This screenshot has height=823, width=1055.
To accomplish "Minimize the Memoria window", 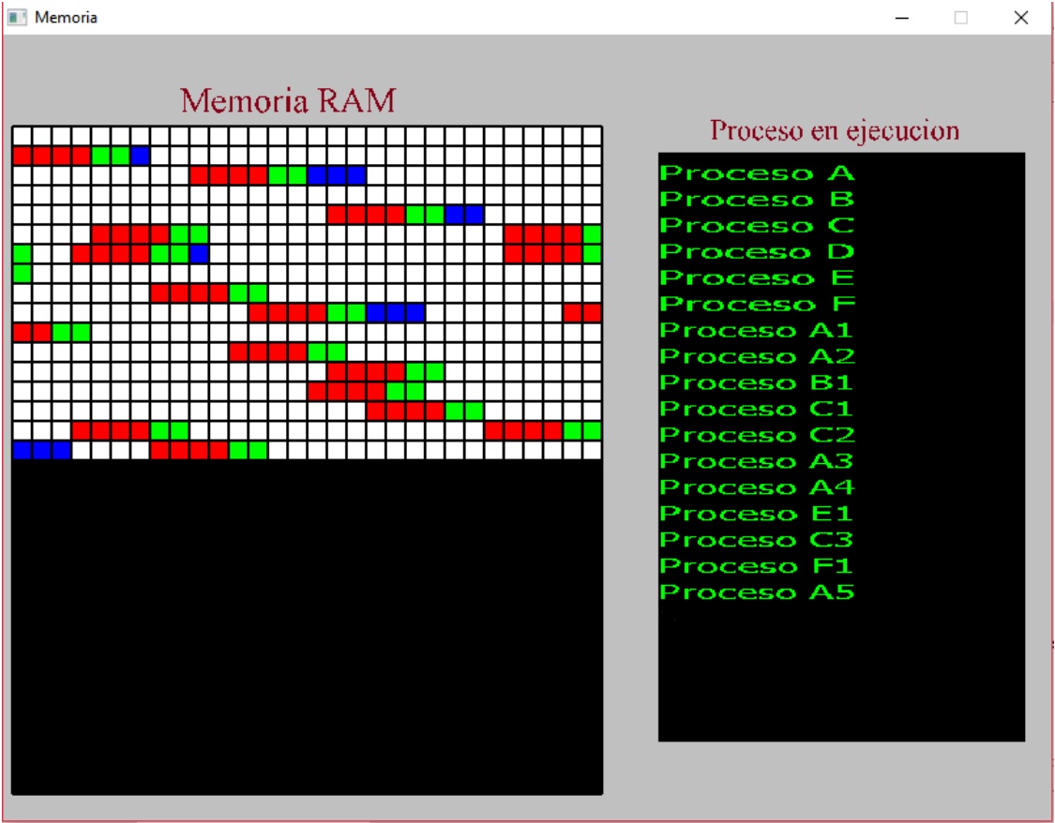I will coord(902,18).
